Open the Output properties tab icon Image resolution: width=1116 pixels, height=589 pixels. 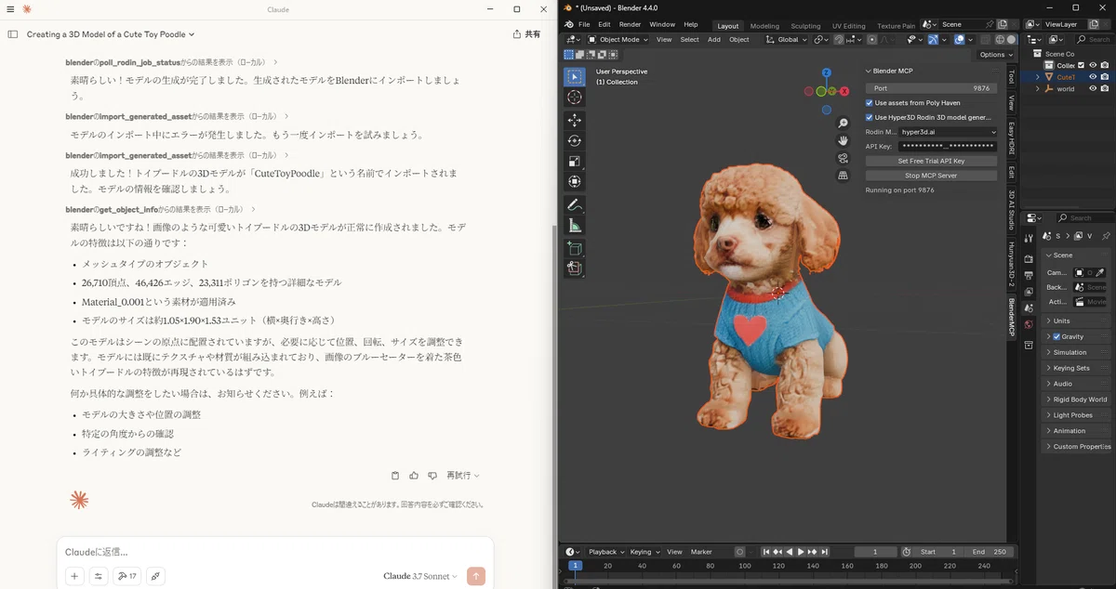1028,275
